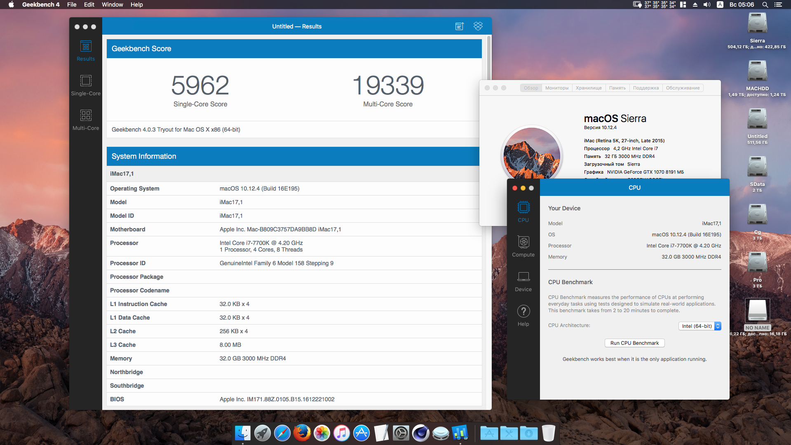Screen dimensions: 791x445
Task: Open the Geekbench 4 application menu
Action: tap(41, 5)
